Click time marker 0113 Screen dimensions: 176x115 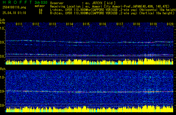pyautogui.click(x=53, y=24)
